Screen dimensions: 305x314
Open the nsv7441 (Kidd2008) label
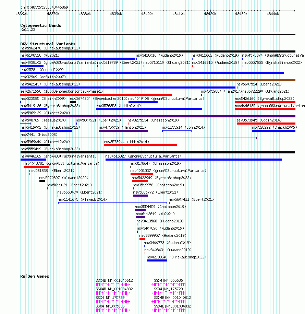tap(39, 135)
